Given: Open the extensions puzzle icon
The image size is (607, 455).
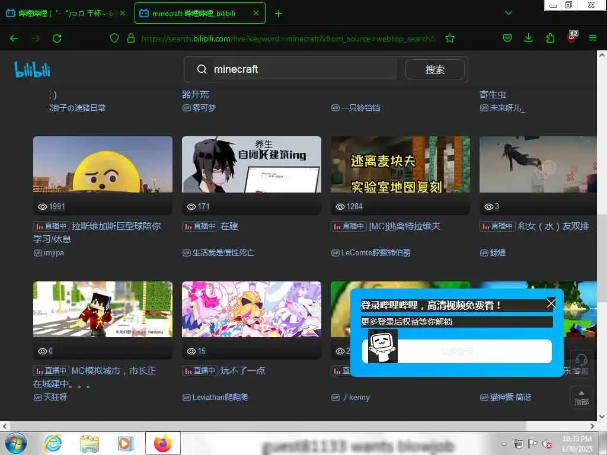Looking at the screenshot, I should (x=550, y=38).
